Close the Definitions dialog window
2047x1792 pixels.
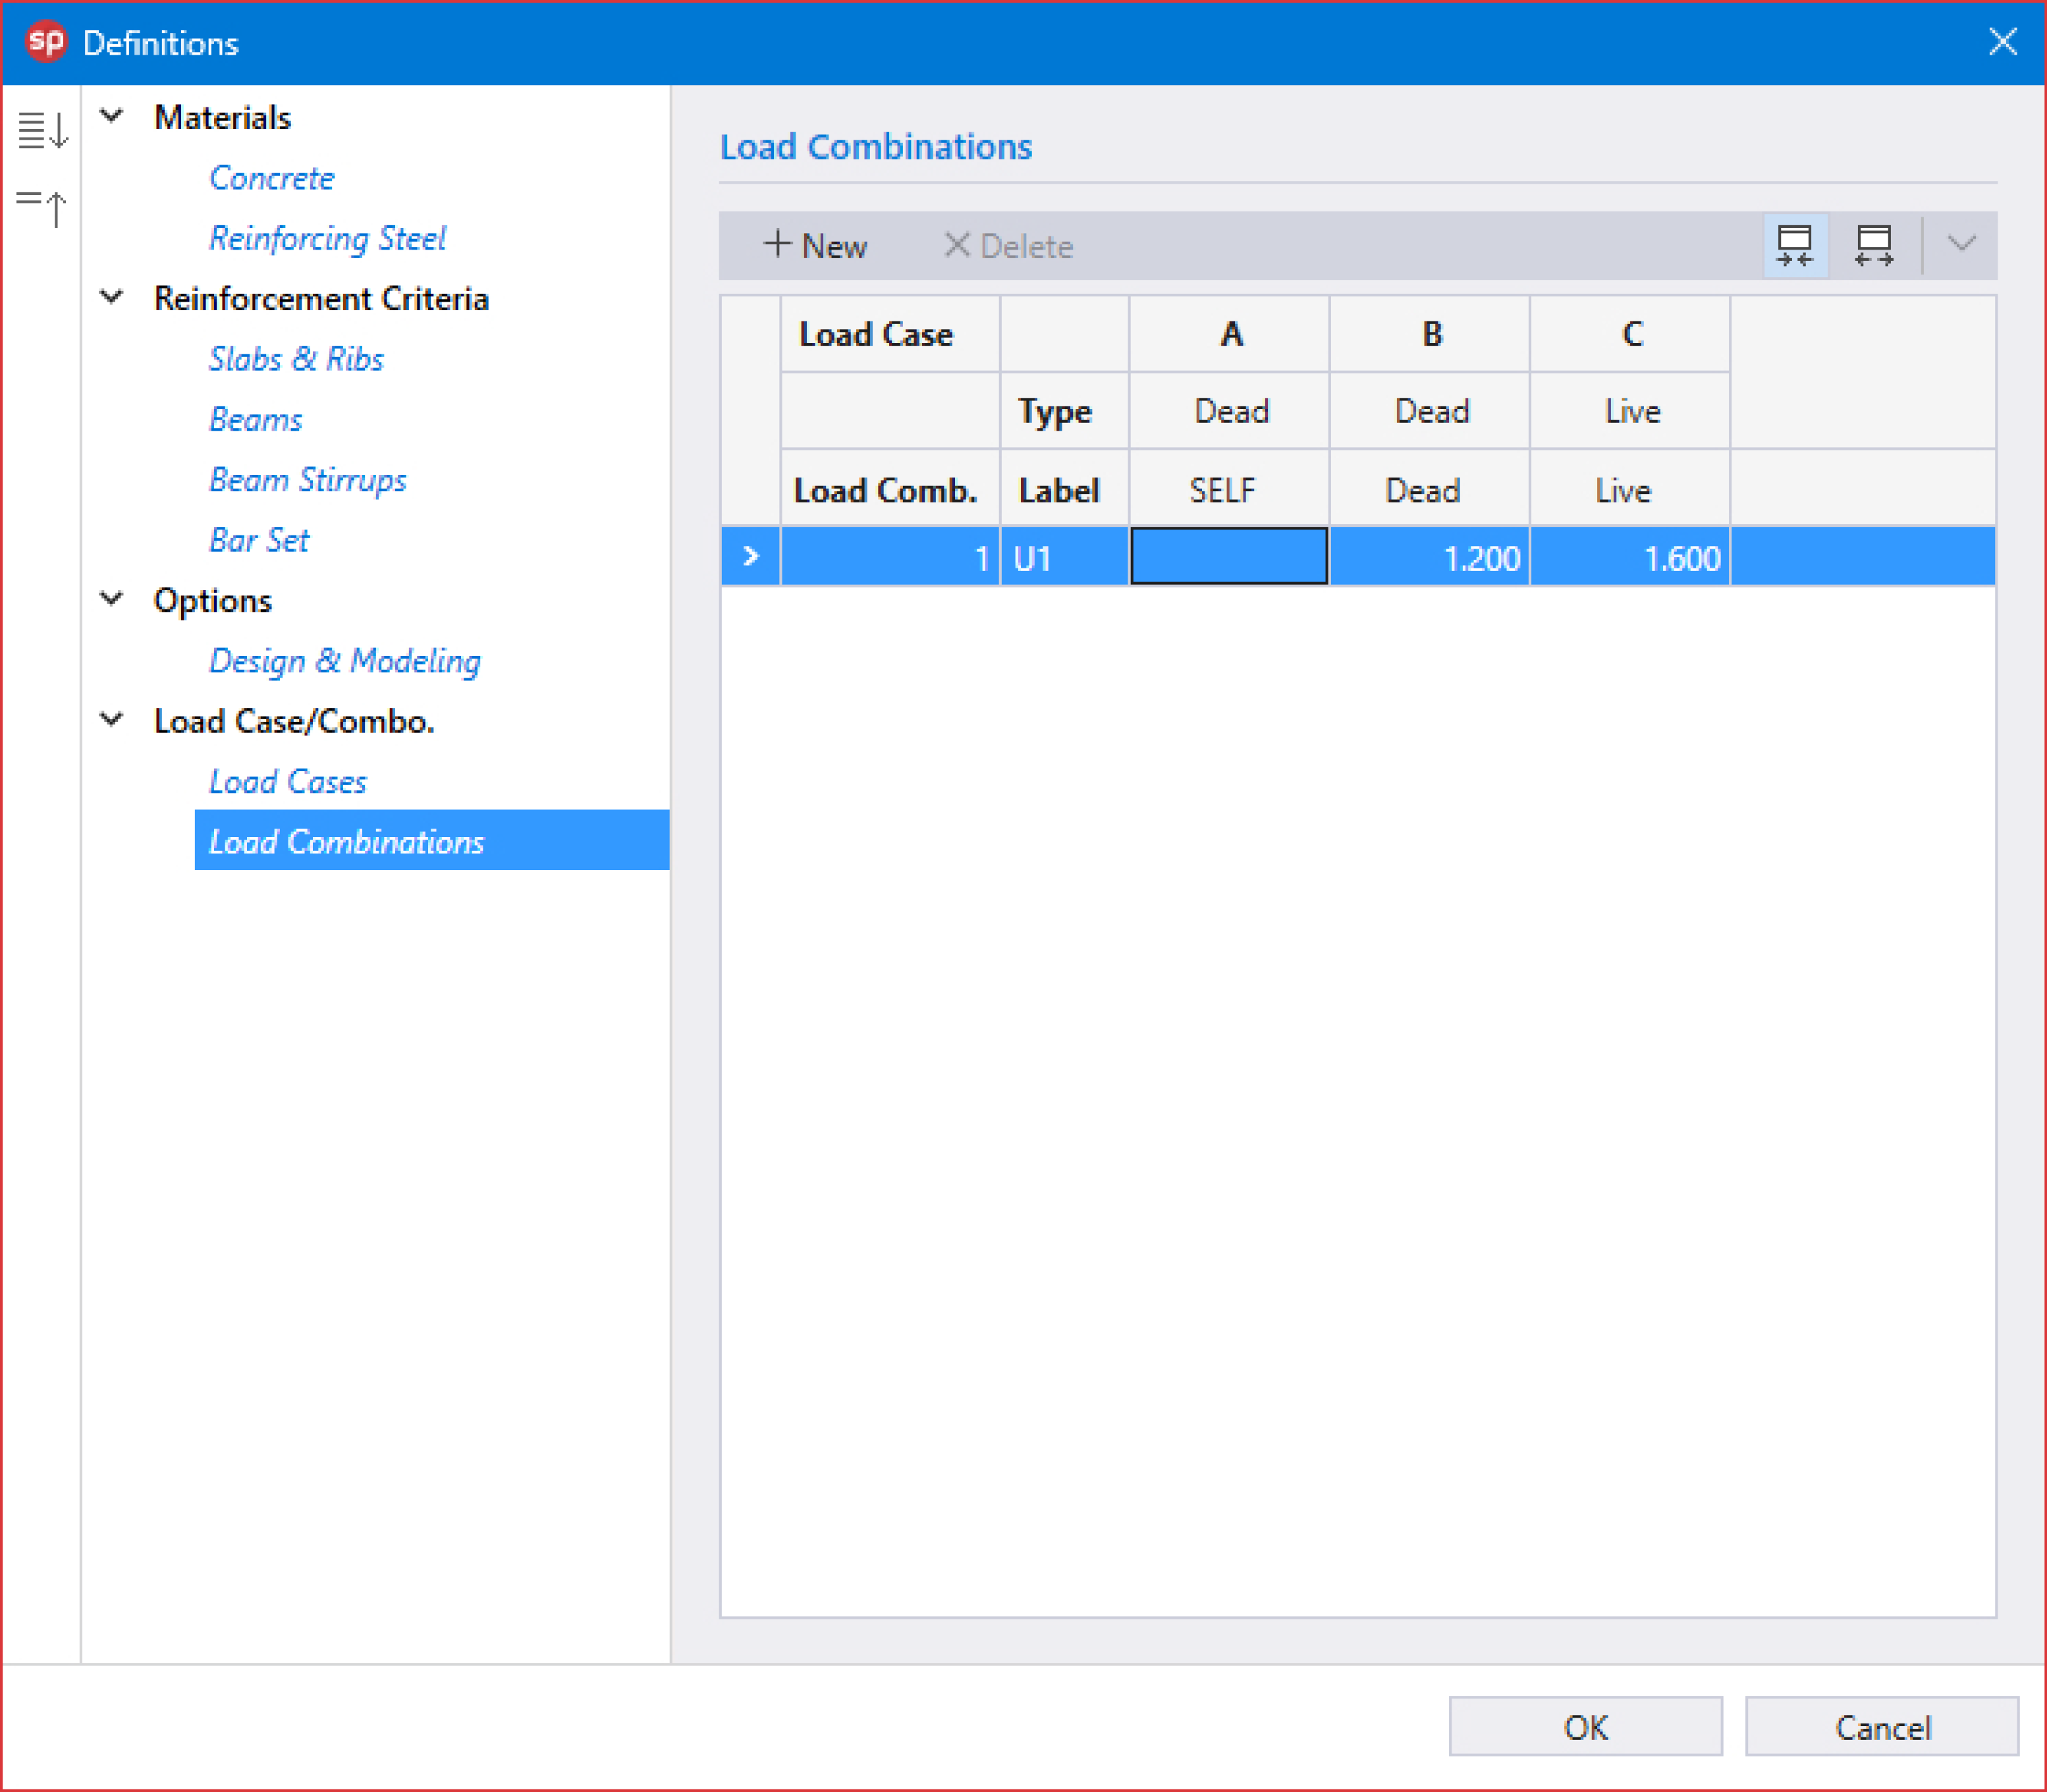pyautogui.click(x=2002, y=42)
